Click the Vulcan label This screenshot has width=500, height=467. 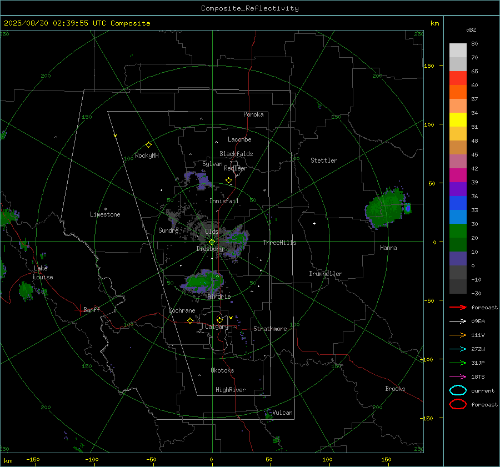[x=282, y=413]
